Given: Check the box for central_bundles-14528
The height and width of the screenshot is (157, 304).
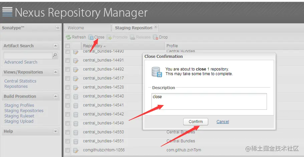Looking at the screenshot, I should tap(67, 87).
